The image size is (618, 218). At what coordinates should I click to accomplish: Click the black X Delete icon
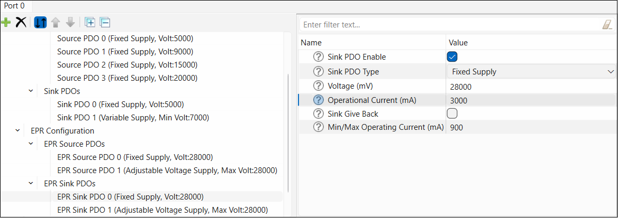pos(21,22)
